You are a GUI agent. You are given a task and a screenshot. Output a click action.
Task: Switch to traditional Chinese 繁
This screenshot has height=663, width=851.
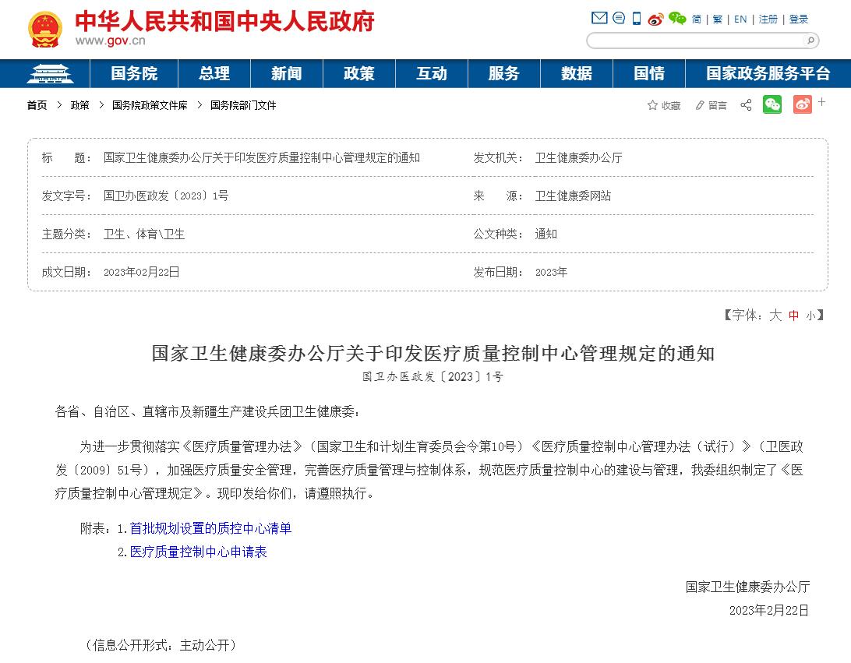[718, 19]
